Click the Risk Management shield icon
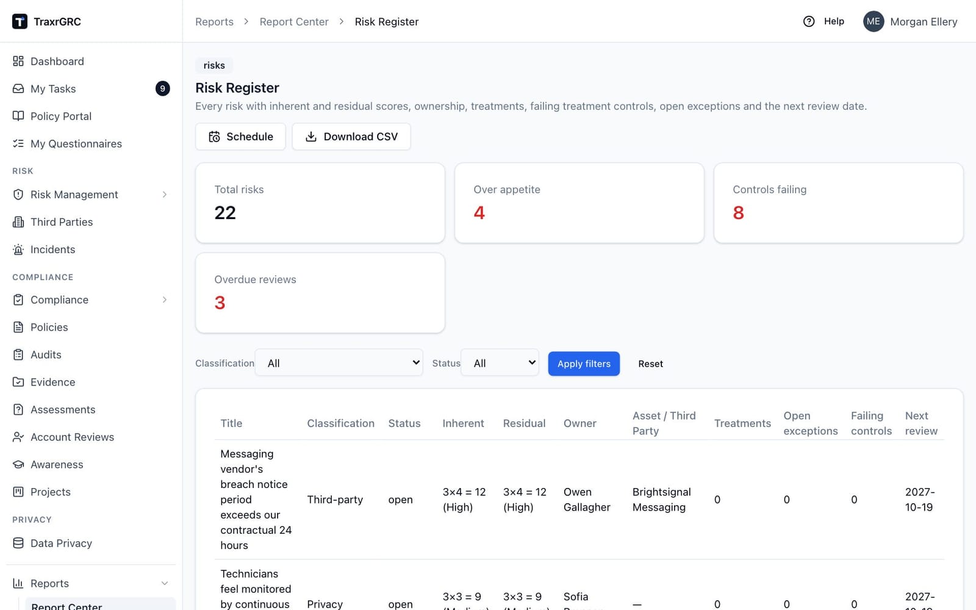Screen dimensions: 976x610 coord(18,194)
